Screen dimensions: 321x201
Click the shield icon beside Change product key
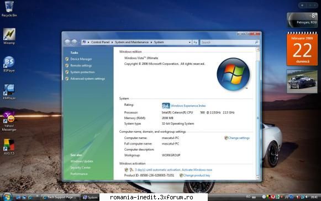(181, 176)
